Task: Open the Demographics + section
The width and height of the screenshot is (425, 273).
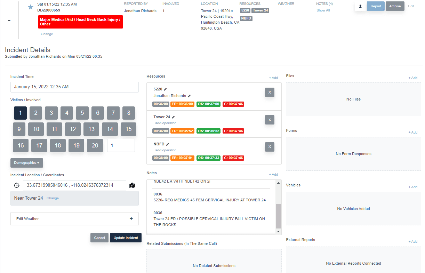Action: point(27,163)
